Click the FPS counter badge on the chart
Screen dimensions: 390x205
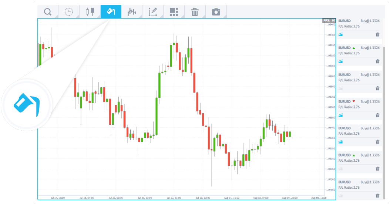[329, 21]
